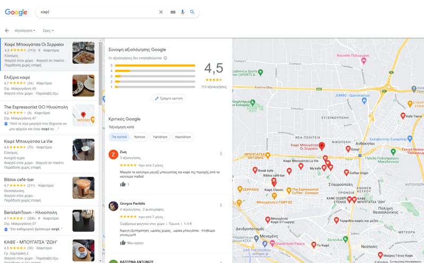Open the options menu for Ζωη's review

tap(221, 153)
